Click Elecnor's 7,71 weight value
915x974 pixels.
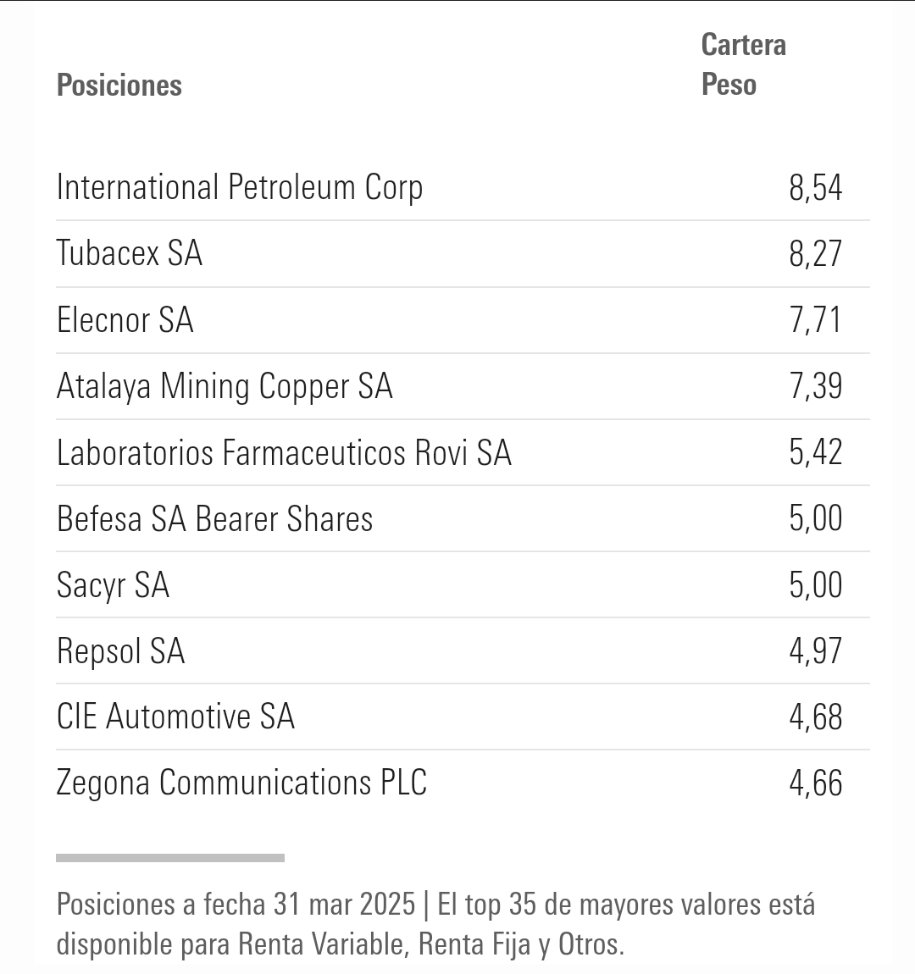pos(816,320)
